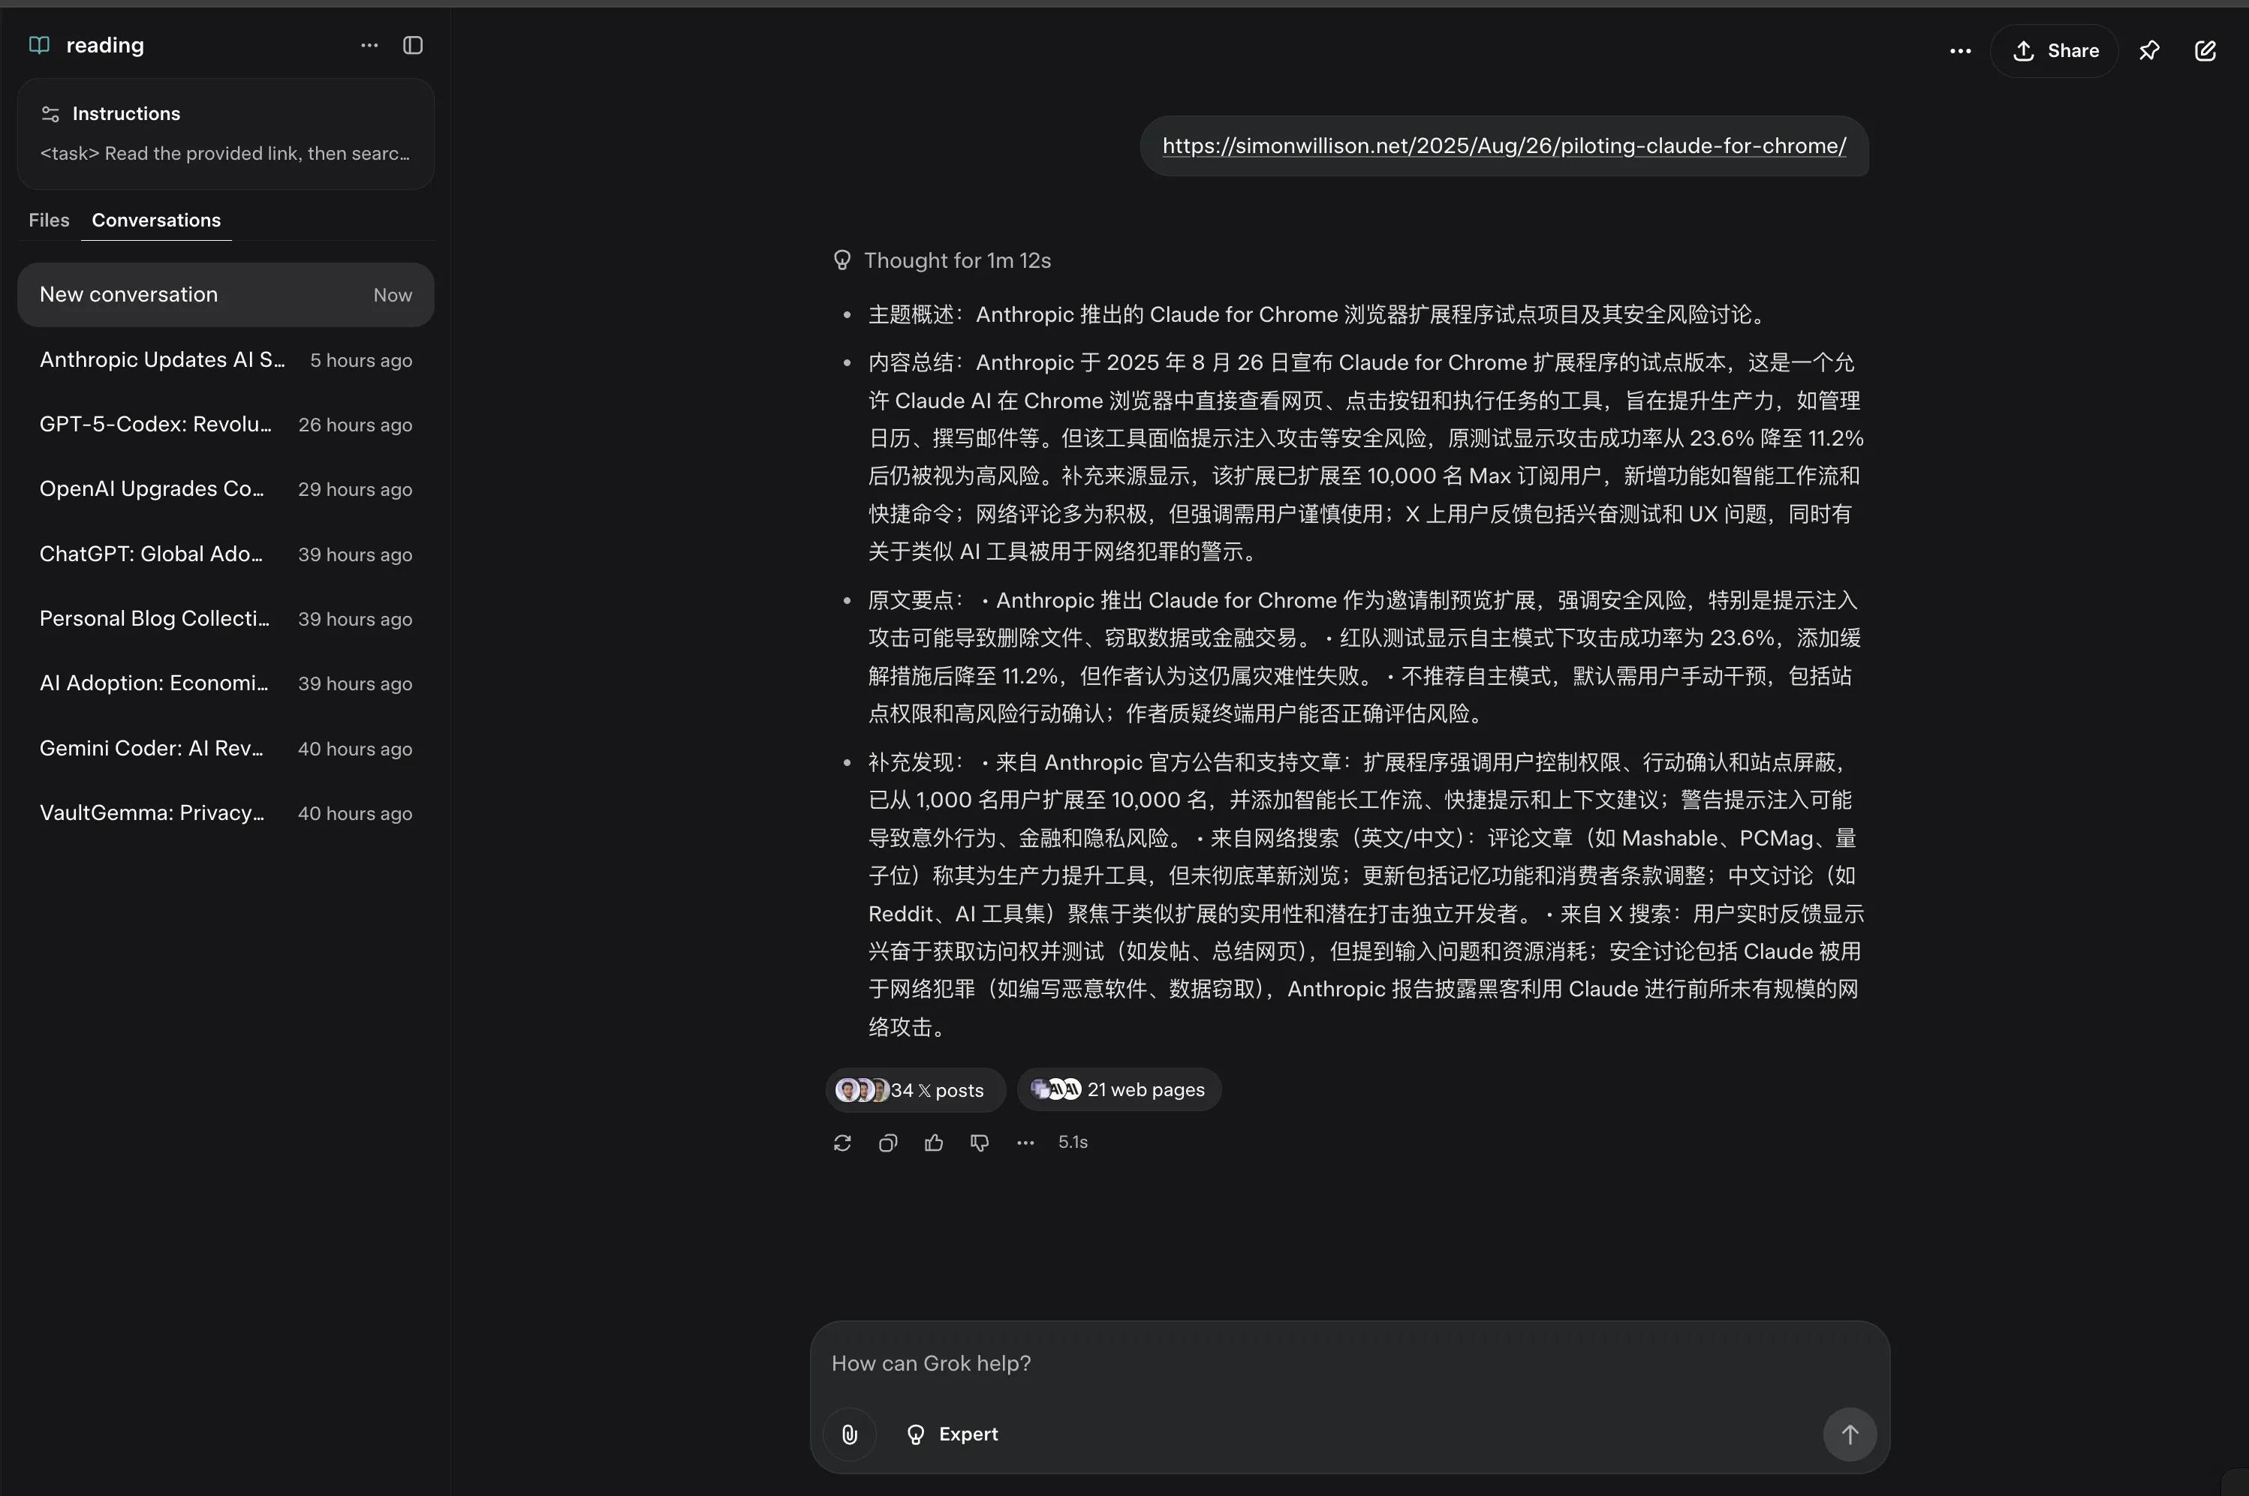
Task: Open the Expert mode selector
Action: pyautogui.click(x=952, y=1434)
